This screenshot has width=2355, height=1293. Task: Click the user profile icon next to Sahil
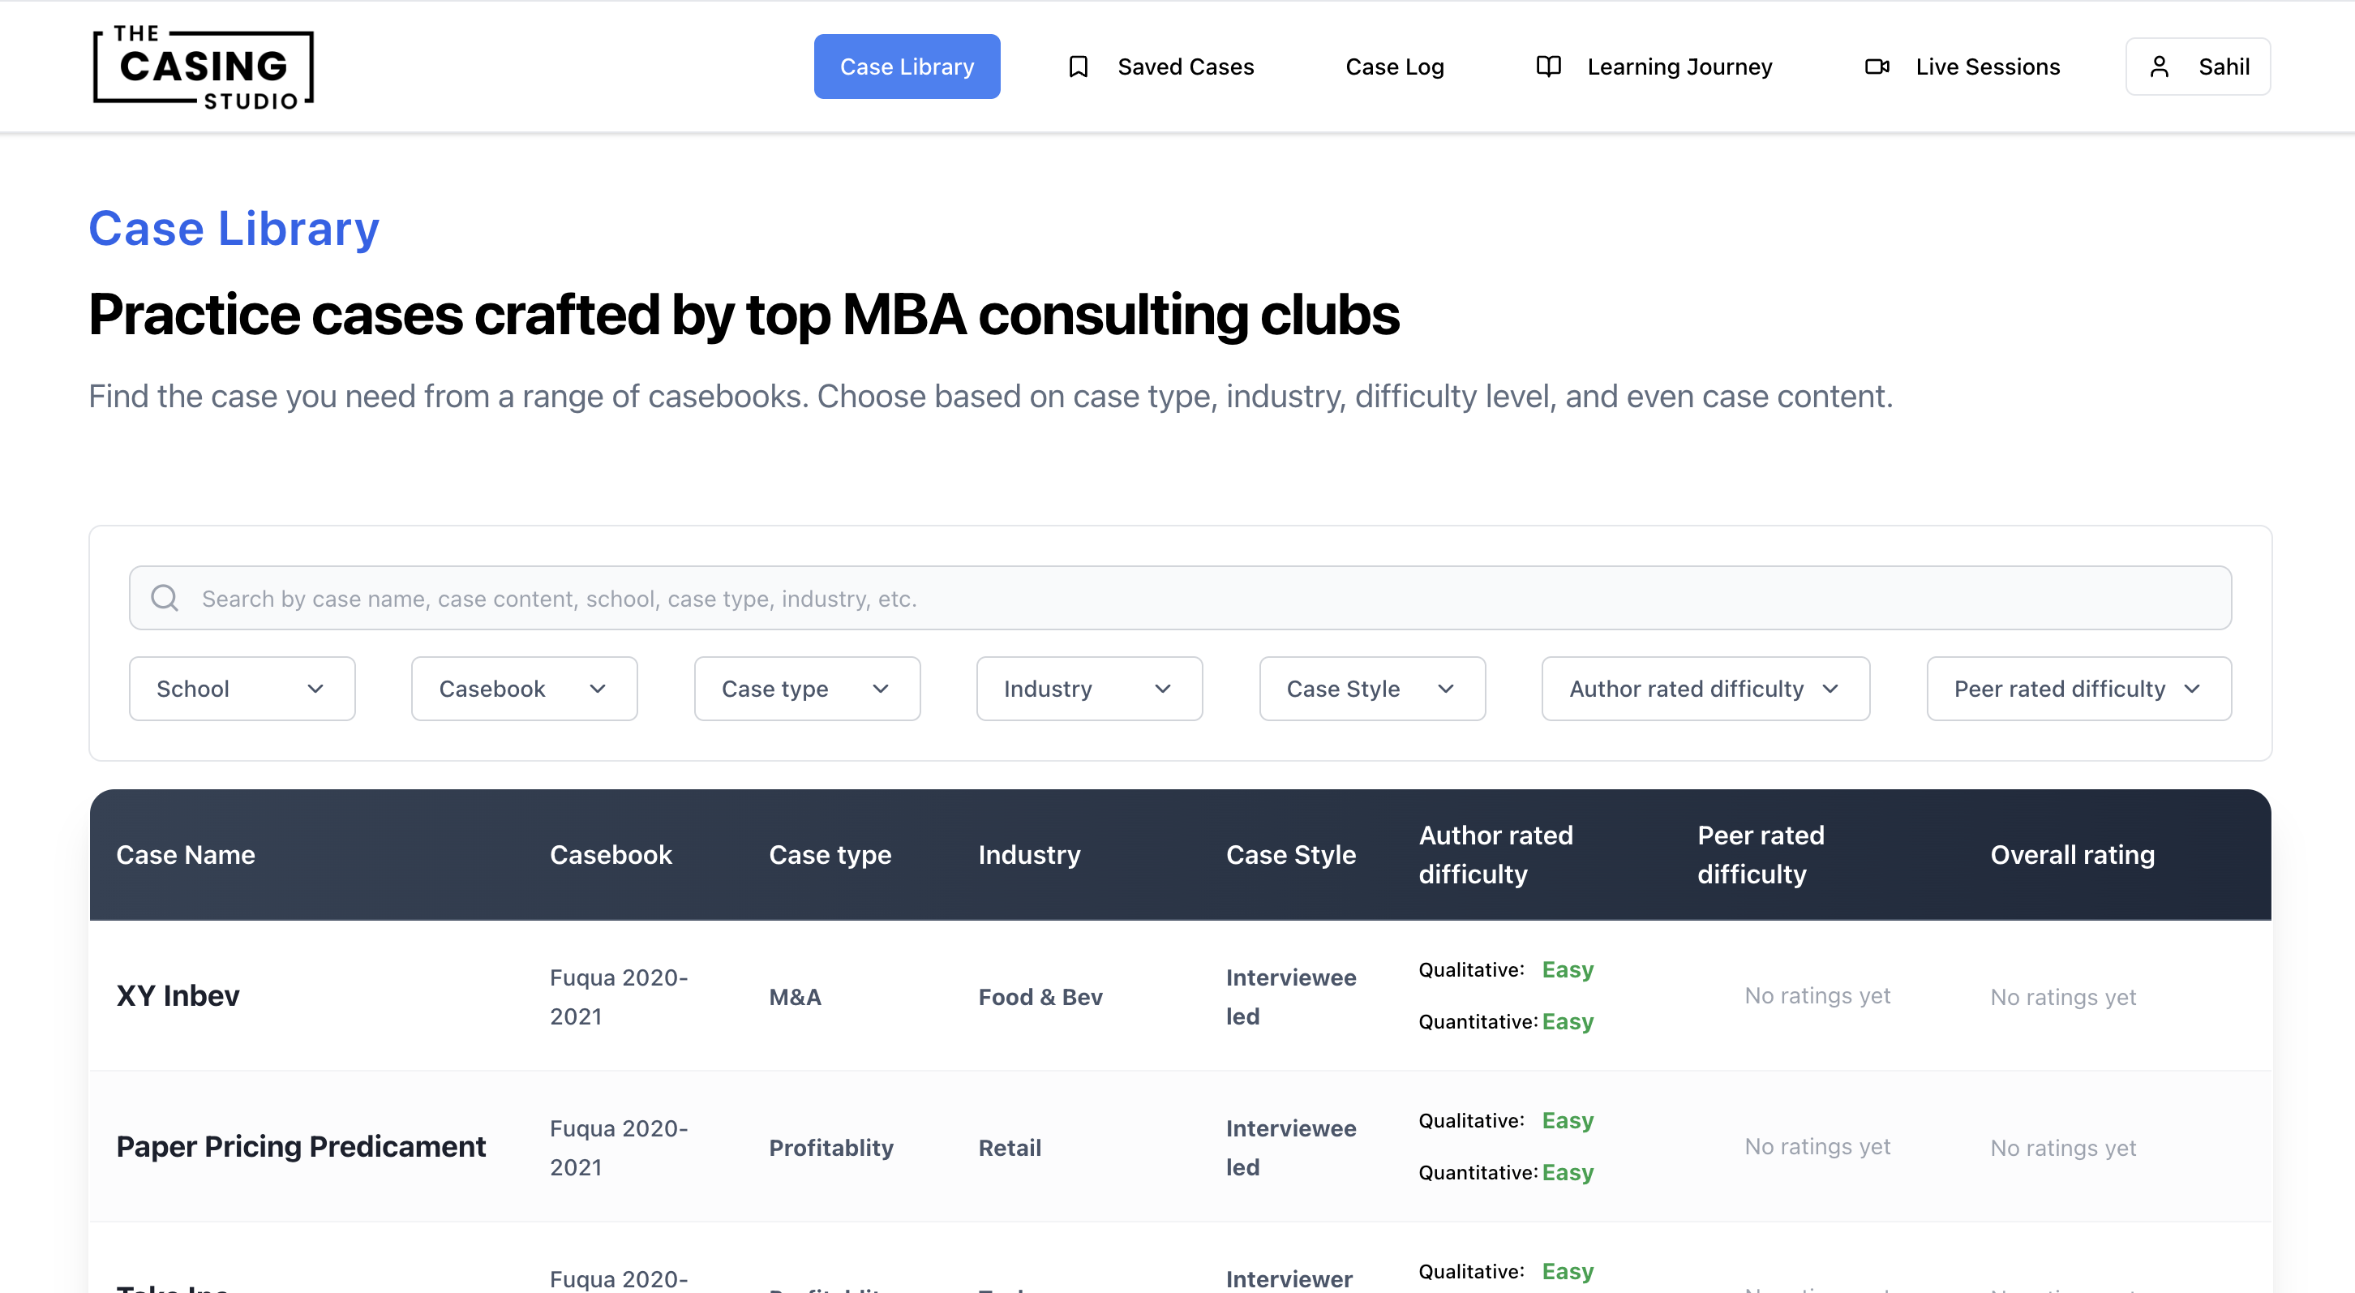[x=2159, y=67]
